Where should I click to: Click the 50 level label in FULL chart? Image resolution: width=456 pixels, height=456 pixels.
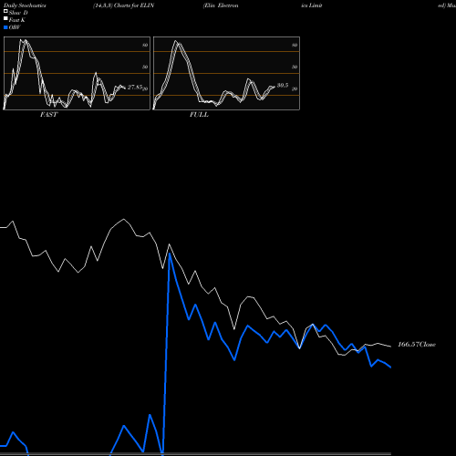click(x=295, y=67)
